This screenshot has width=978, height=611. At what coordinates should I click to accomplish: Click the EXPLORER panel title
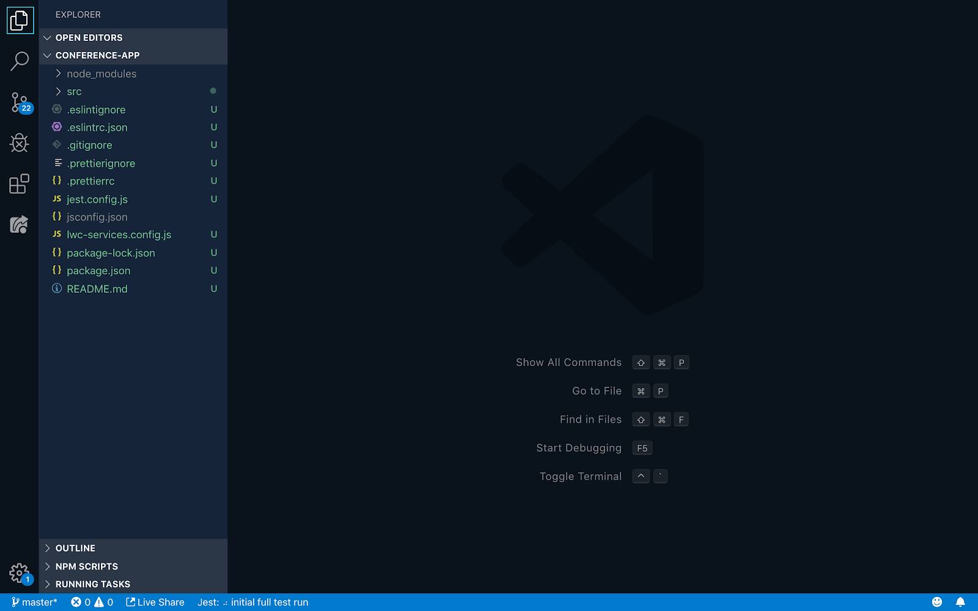pos(78,15)
